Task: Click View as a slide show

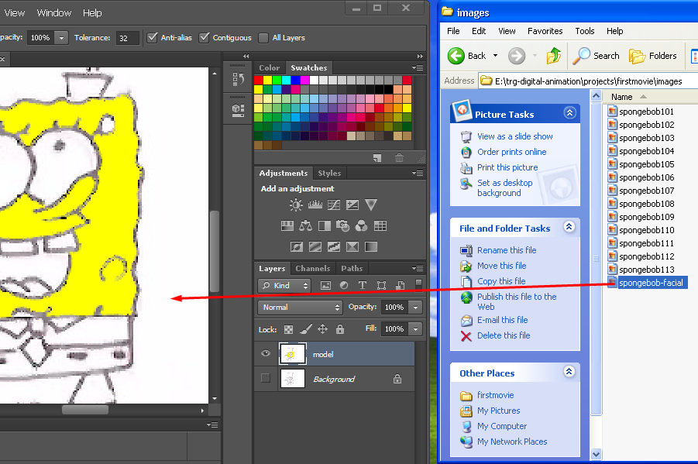Action: [515, 136]
